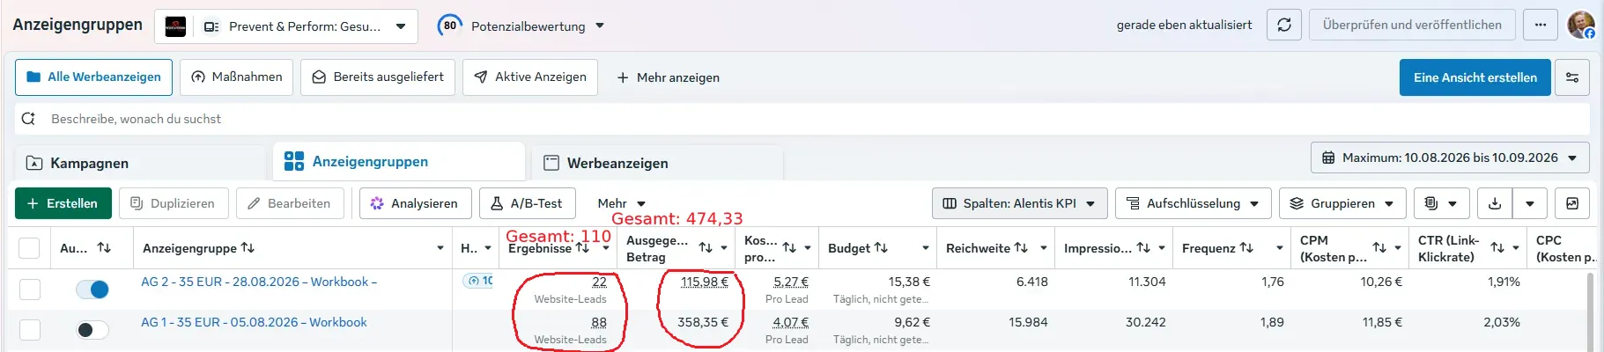Click the score circle showing 80
This screenshot has width=1604, height=352.
click(x=450, y=26)
